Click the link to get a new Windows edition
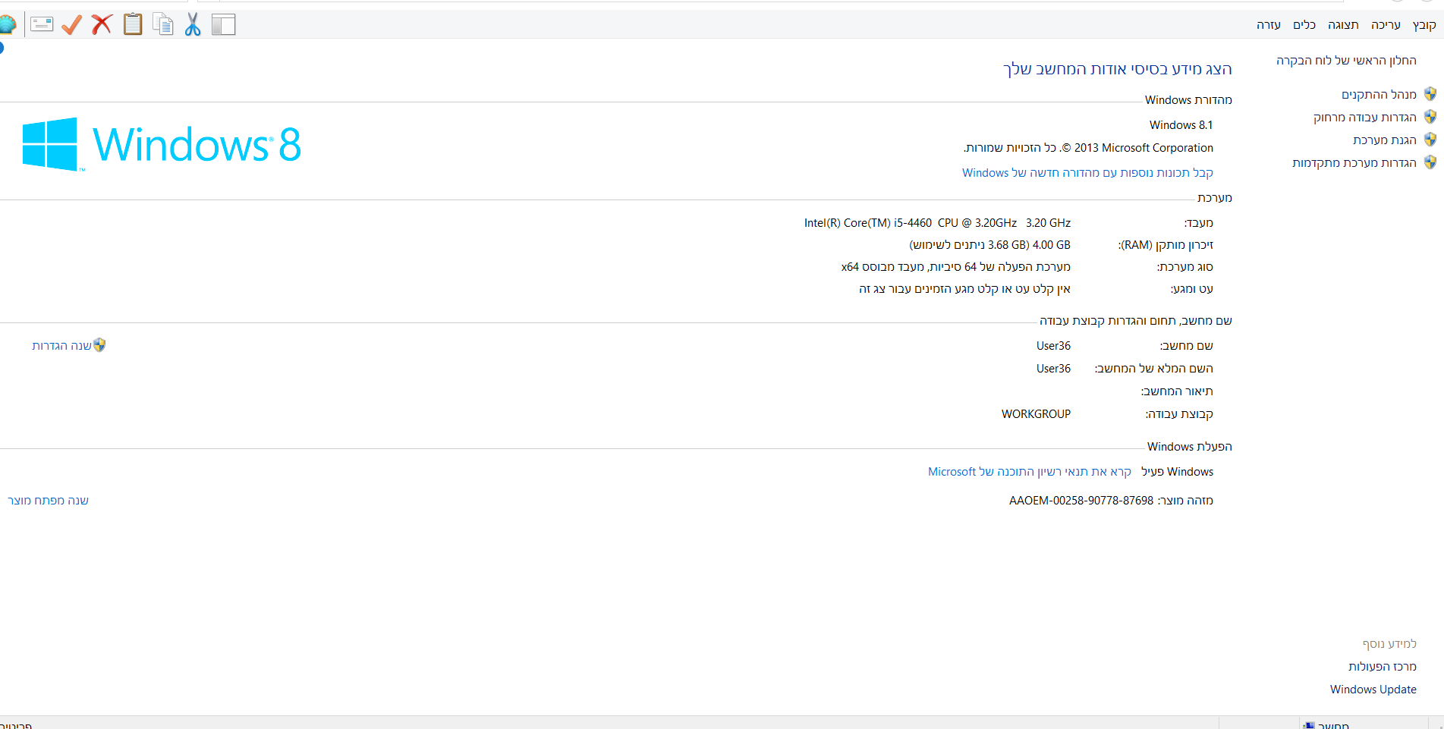The image size is (1444, 729). click(x=1087, y=173)
